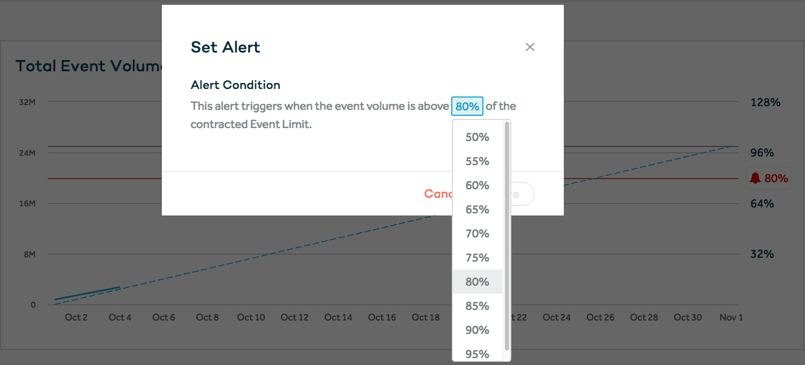This screenshot has height=365, width=805.
Task: Select 50% as the alert threshold
Action: tap(476, 137)
